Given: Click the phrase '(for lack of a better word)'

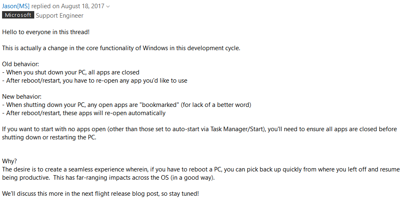Looking at the screenshot, I should [216, 105].
